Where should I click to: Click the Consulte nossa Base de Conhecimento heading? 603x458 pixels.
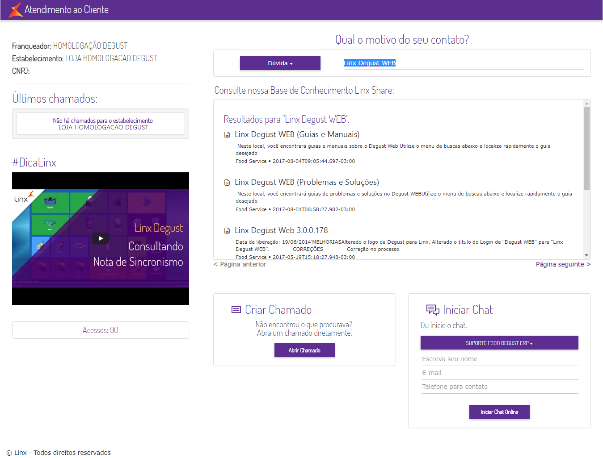pyautogui.click(x=304, y=91)
